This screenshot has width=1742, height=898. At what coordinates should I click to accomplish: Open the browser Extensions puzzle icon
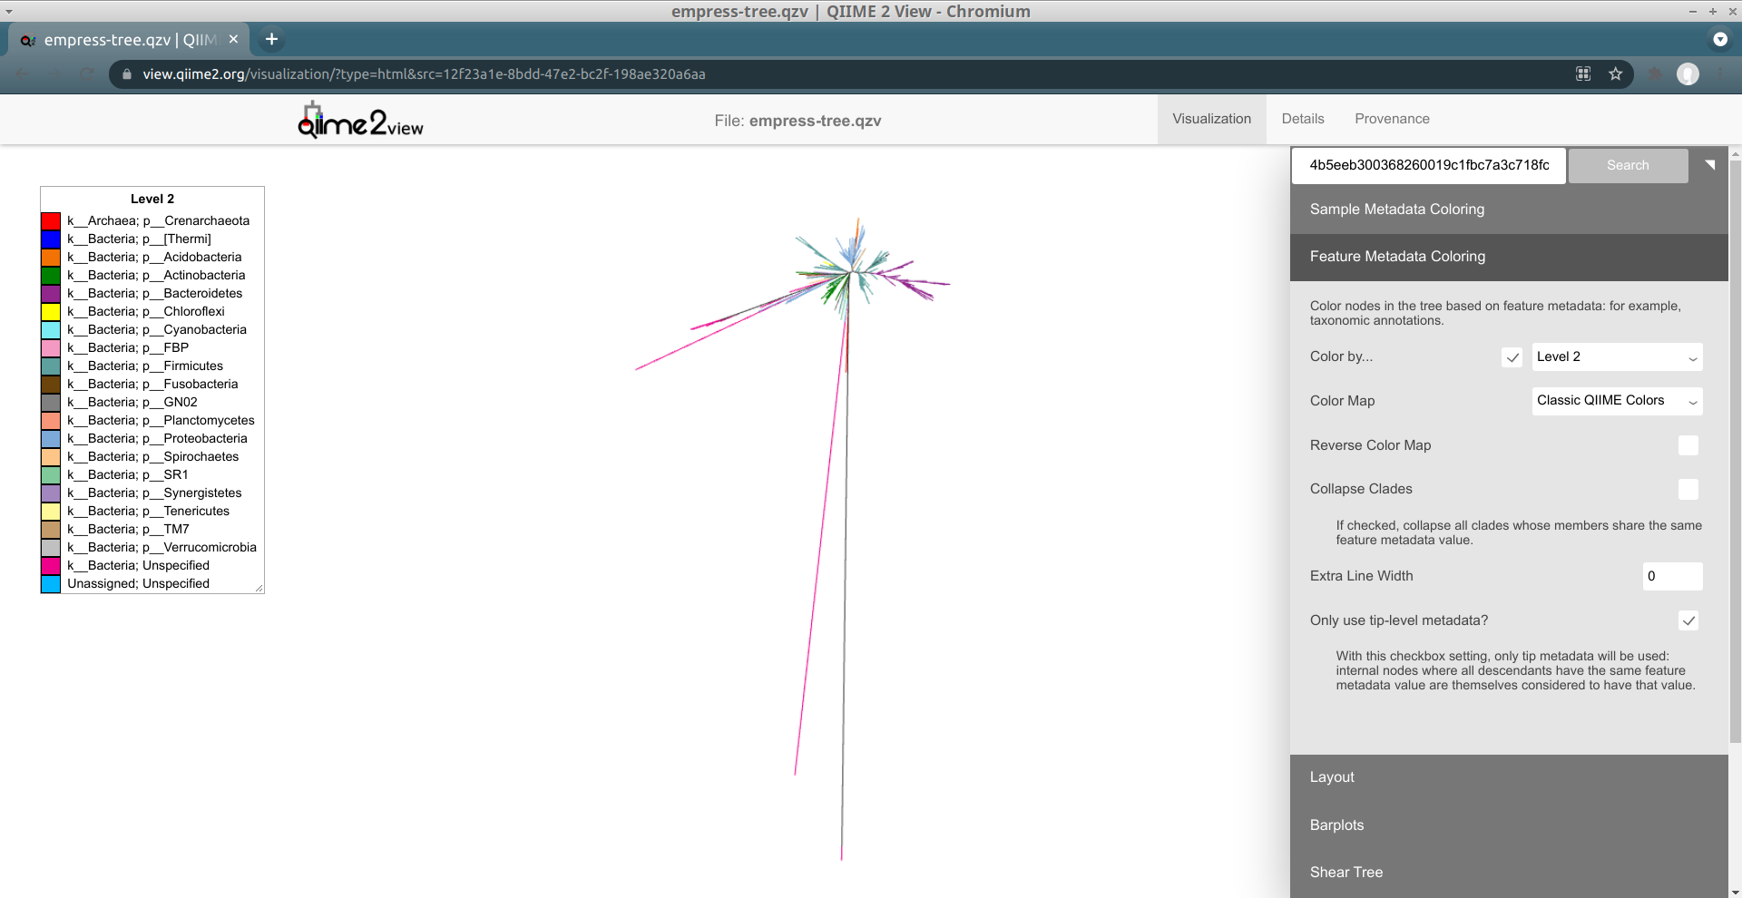pos(1655,74)
